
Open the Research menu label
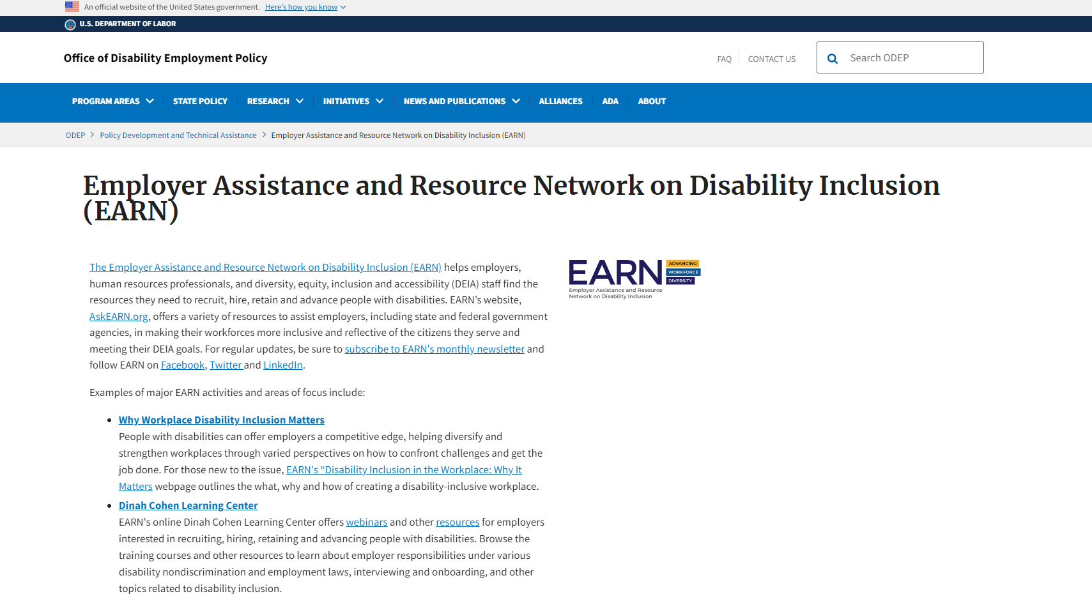pos(268,101)
